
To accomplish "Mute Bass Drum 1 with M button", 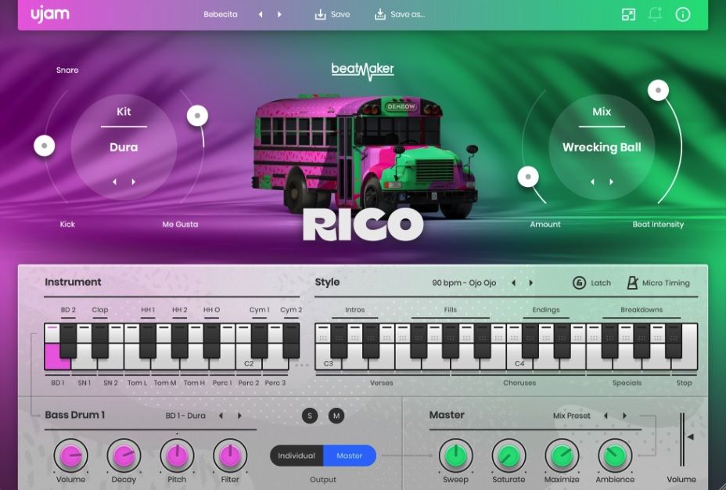I will tap(336, 416).
